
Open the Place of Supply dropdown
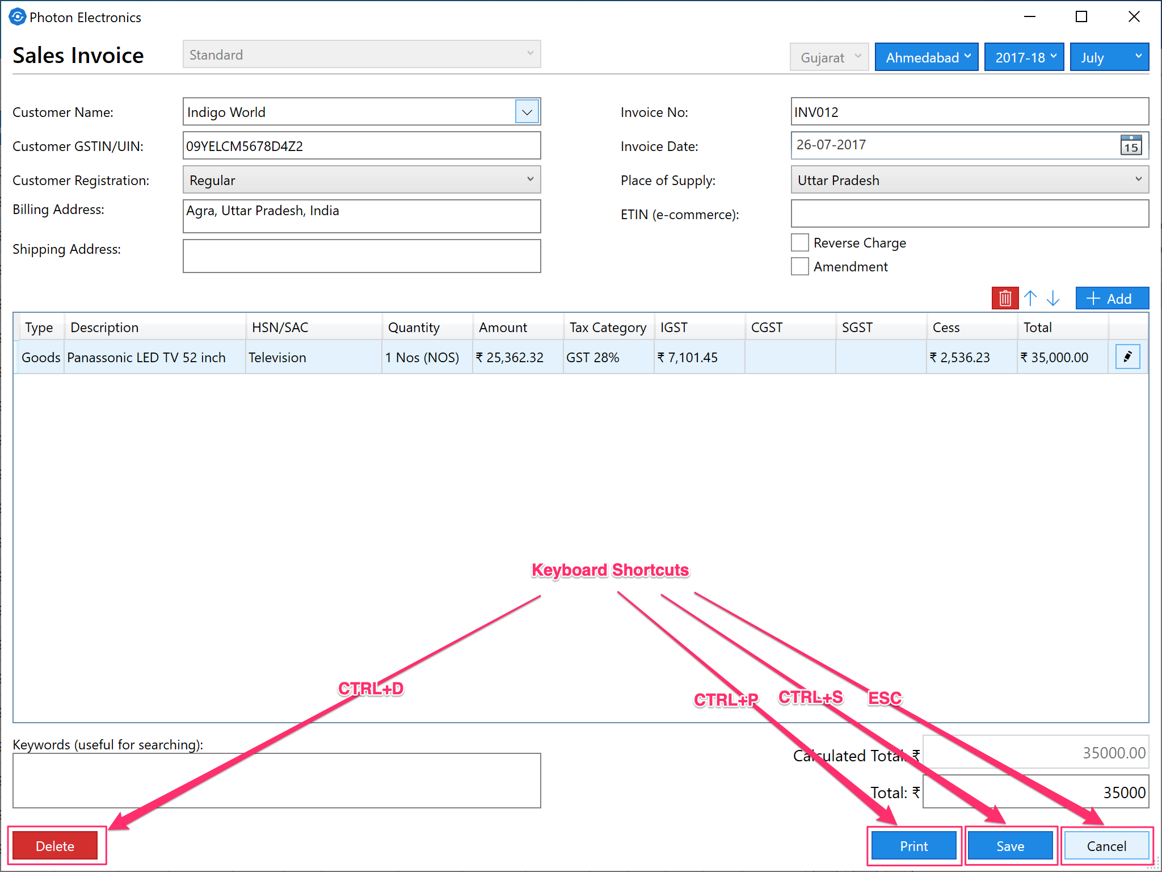click(969, 180)
